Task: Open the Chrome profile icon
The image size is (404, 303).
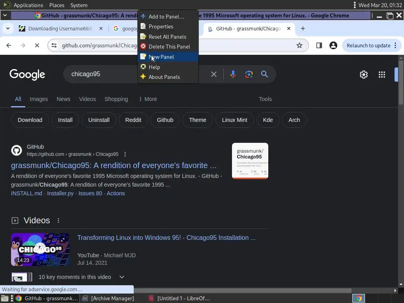Action: pos(333,46)
